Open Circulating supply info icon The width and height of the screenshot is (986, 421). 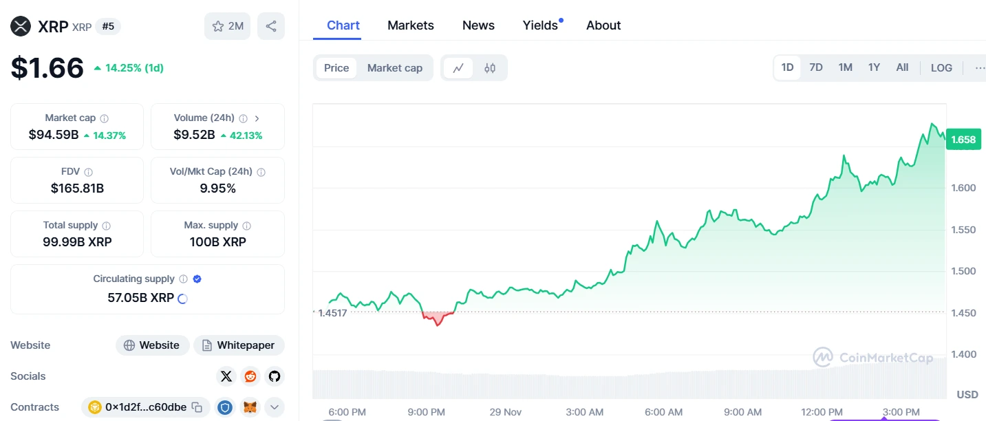(x=183, y=279)
